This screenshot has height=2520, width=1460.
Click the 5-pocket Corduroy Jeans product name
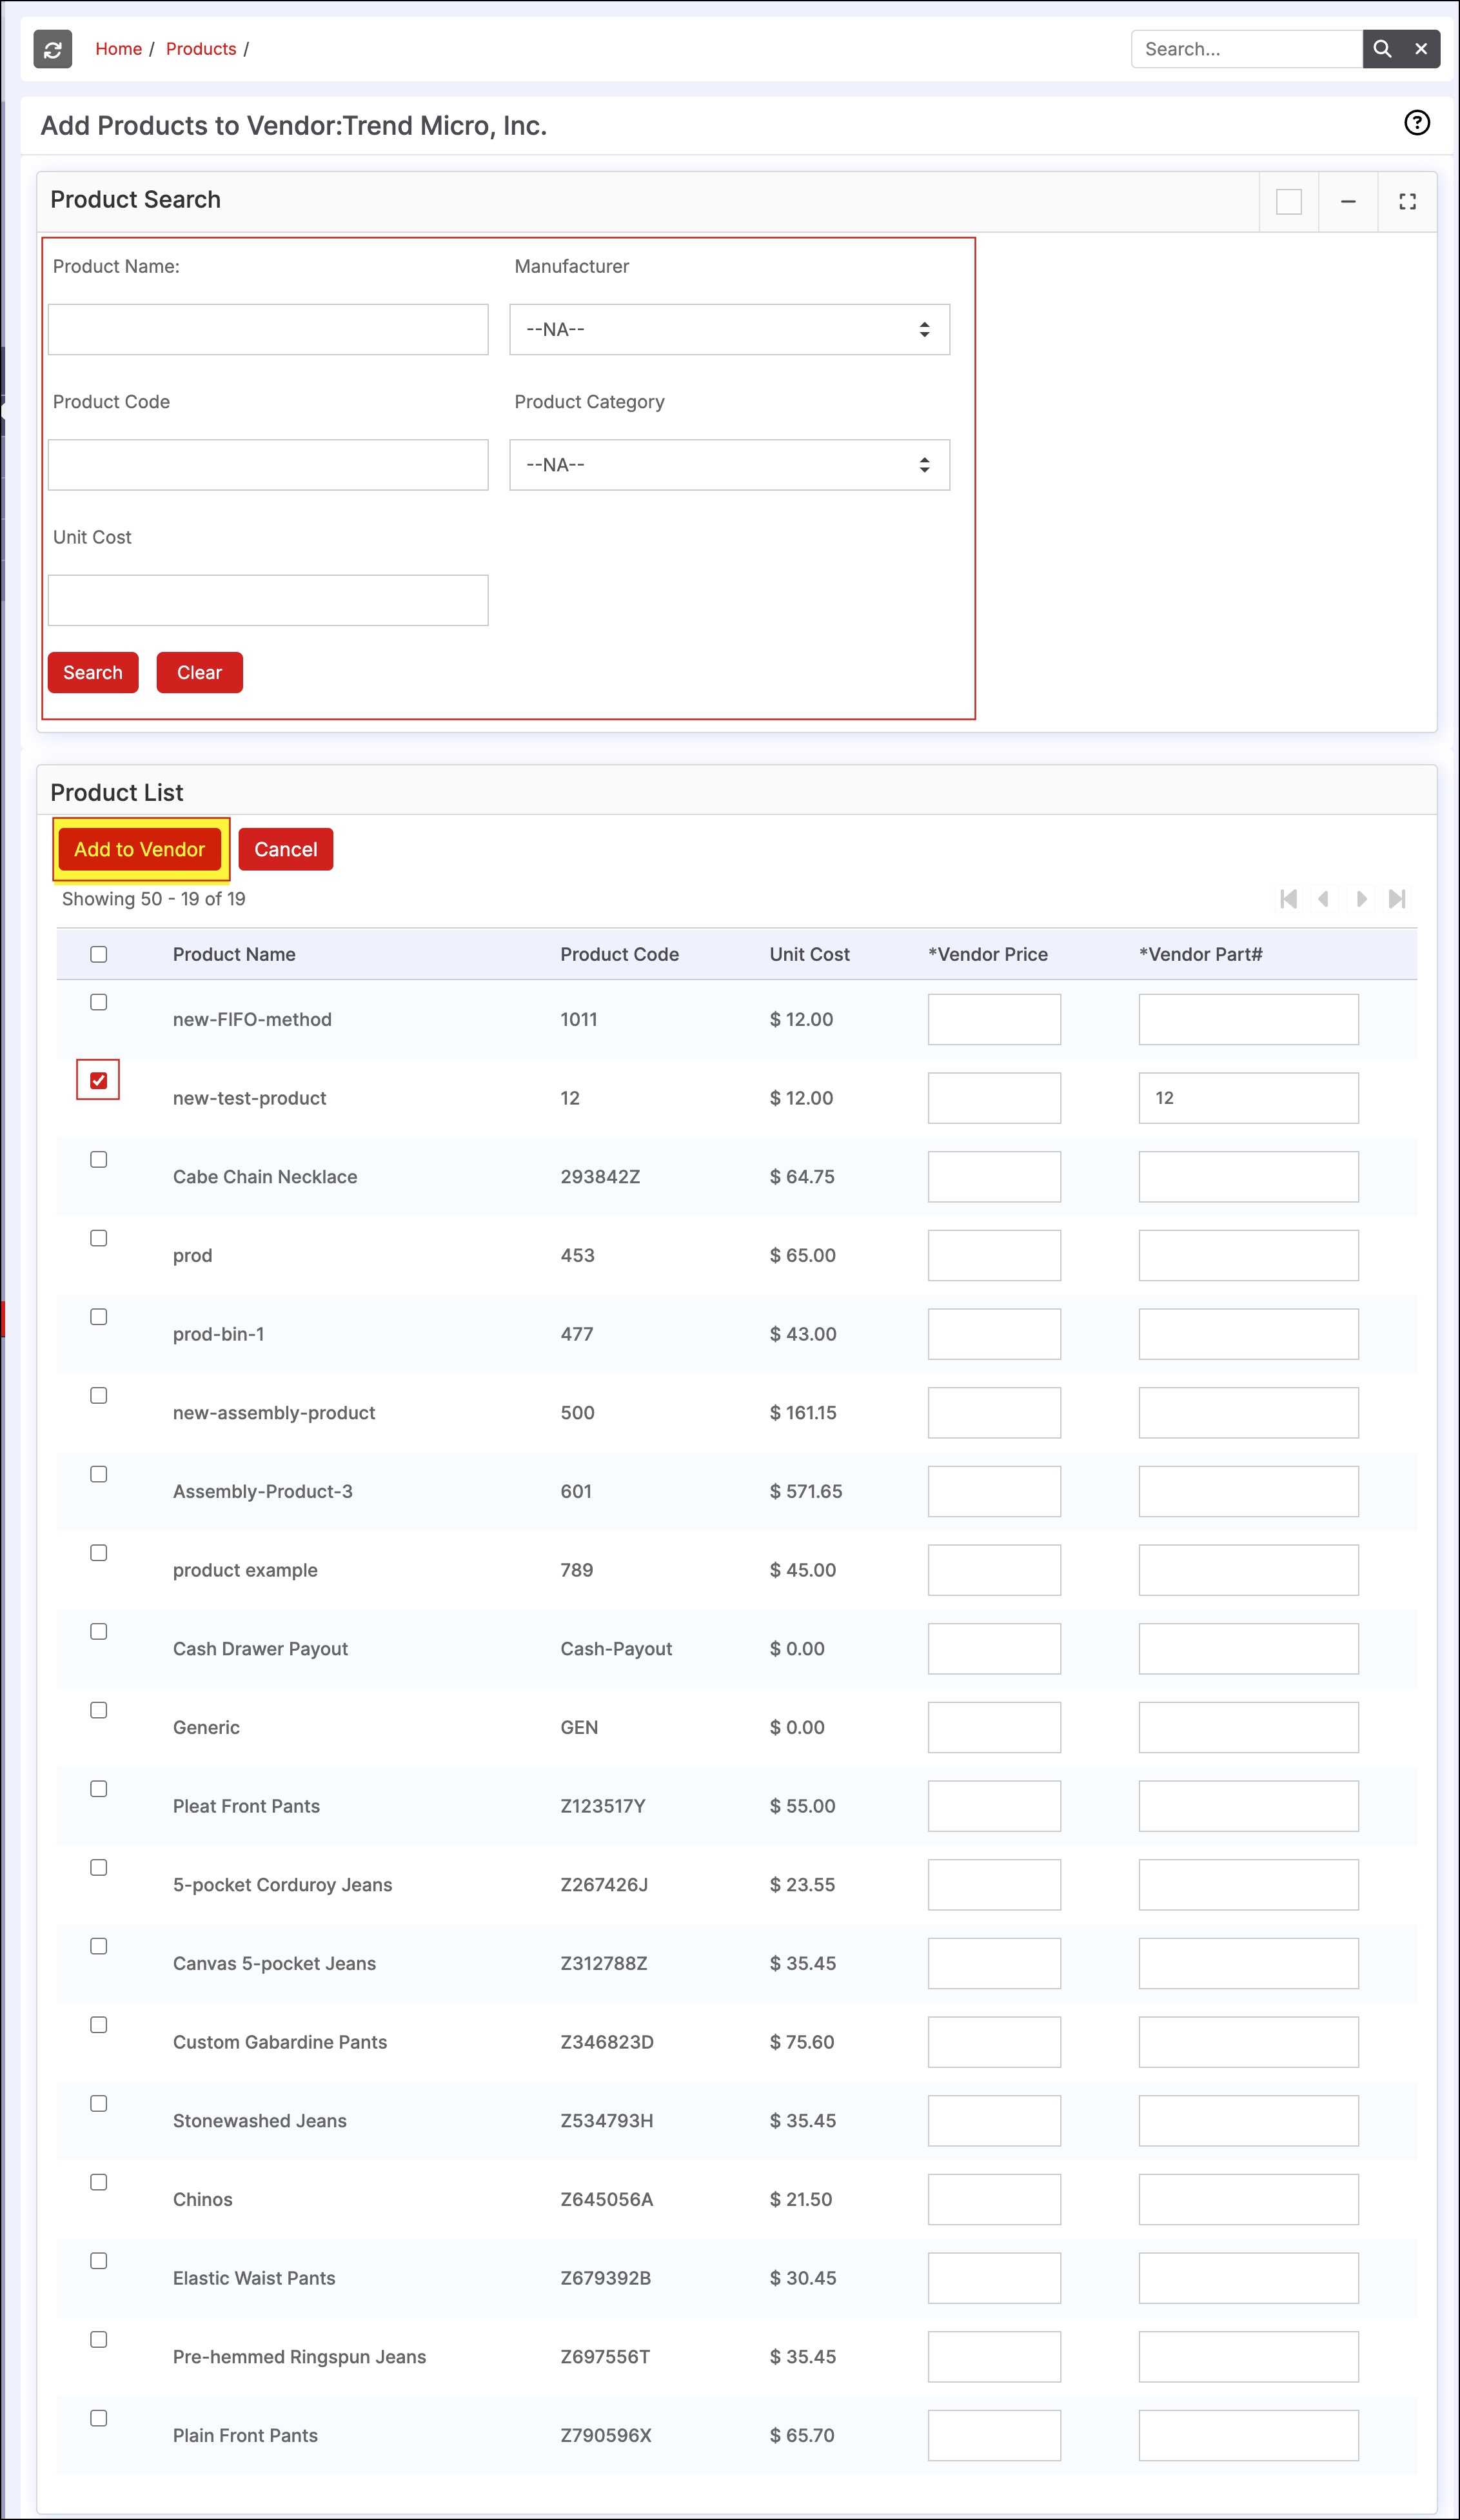point(282,1885)
